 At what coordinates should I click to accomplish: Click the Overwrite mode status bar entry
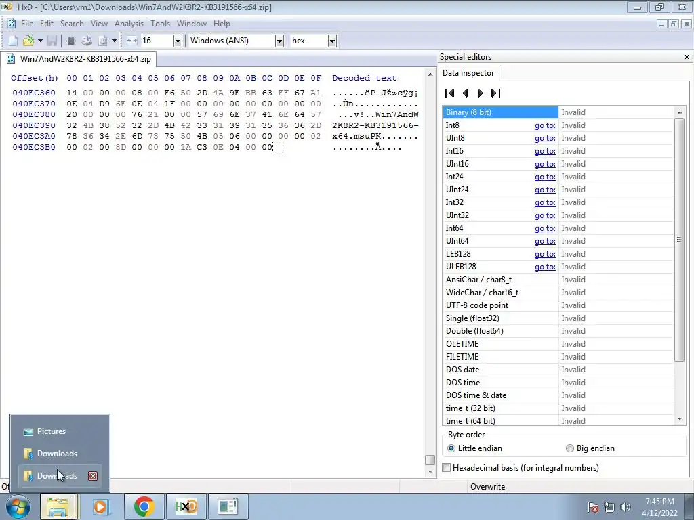[488, 486]
